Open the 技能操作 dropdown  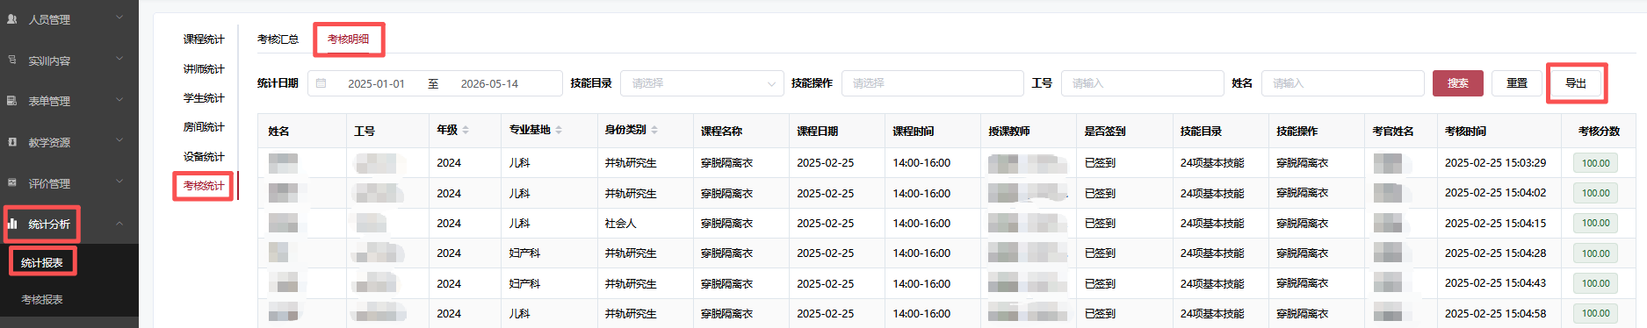(933, 83)
